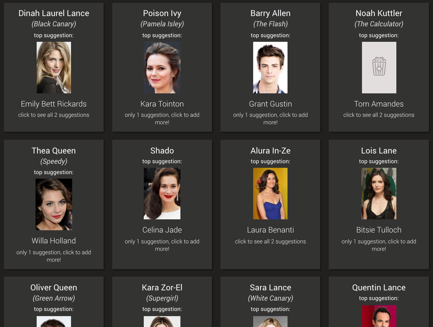Select the "(Green Arrow)" alias text

pos(54,298)
